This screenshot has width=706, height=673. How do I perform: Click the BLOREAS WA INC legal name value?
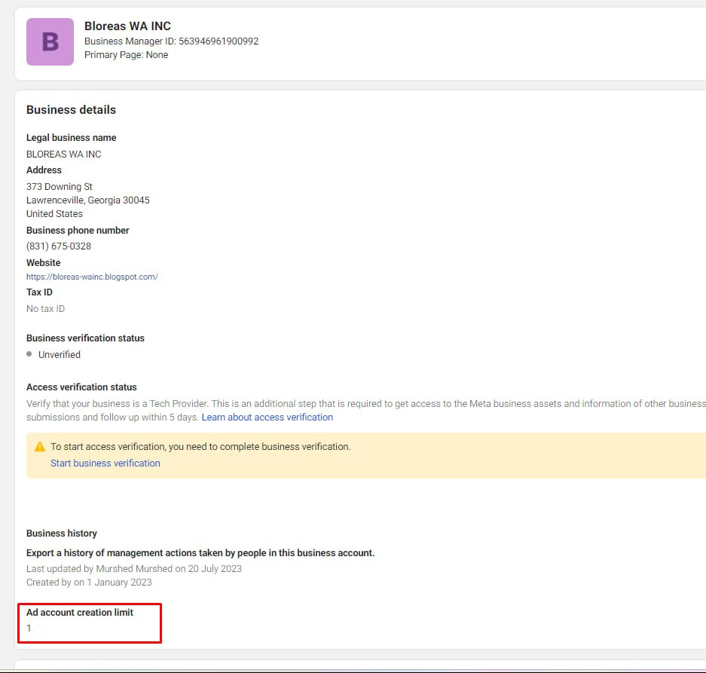[x=63, y=154]
